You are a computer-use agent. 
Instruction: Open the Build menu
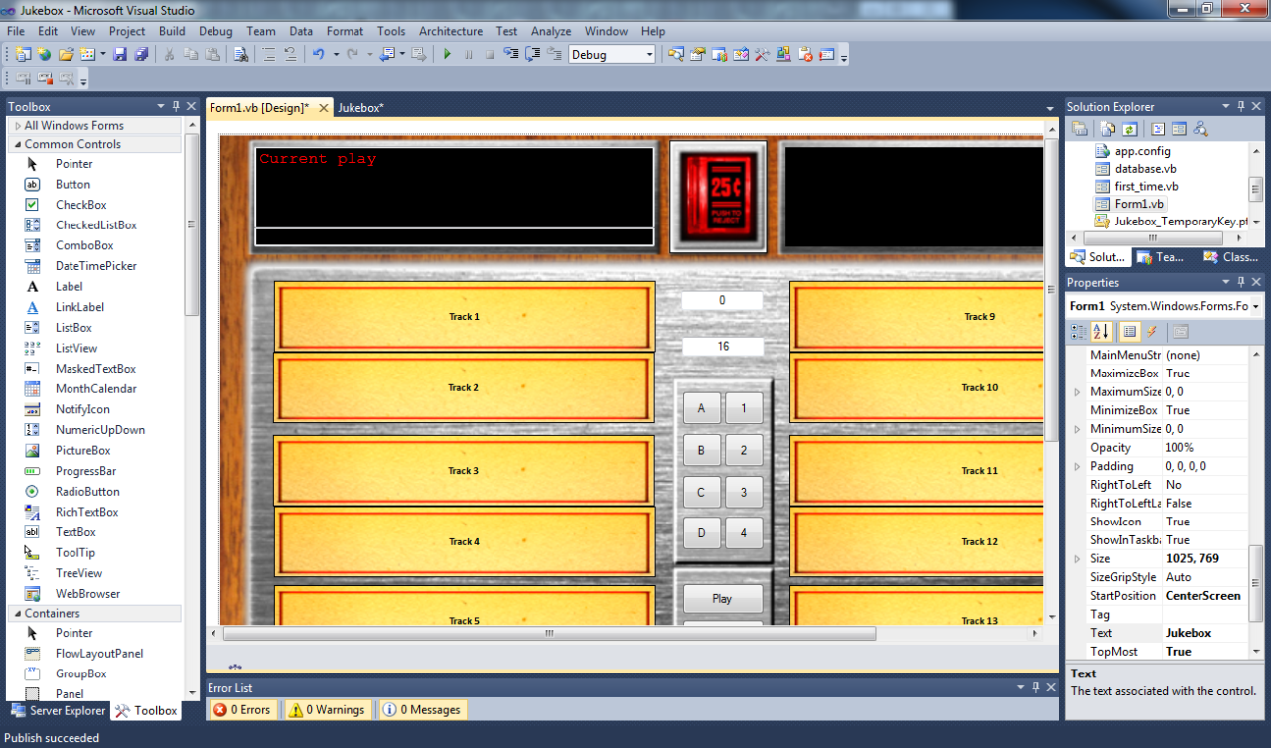pyautogui.click(x=172, y=31)
